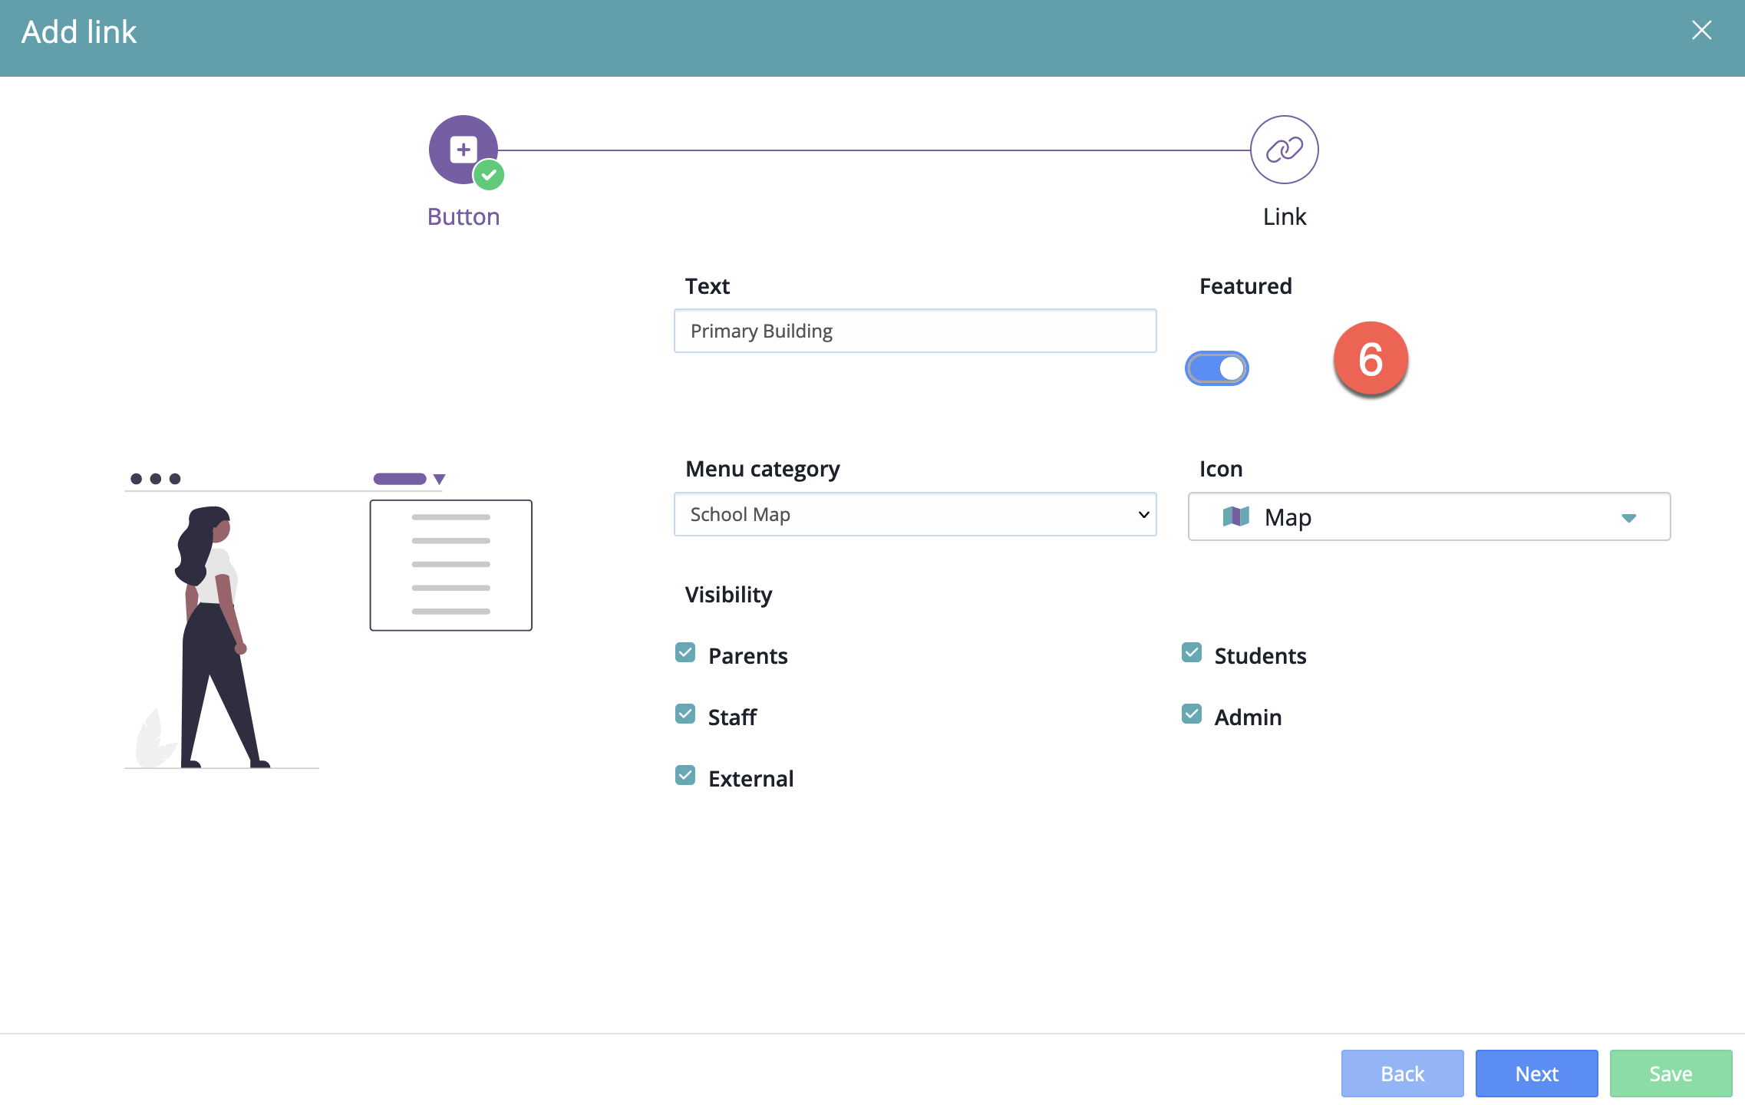Click the Link step chain icon
The width and height of the screenshot is (1745, 1105).
pos(1284,150)
